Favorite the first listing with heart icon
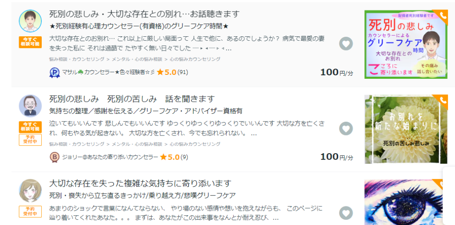455x225 pixels. [x=346, y=43]
